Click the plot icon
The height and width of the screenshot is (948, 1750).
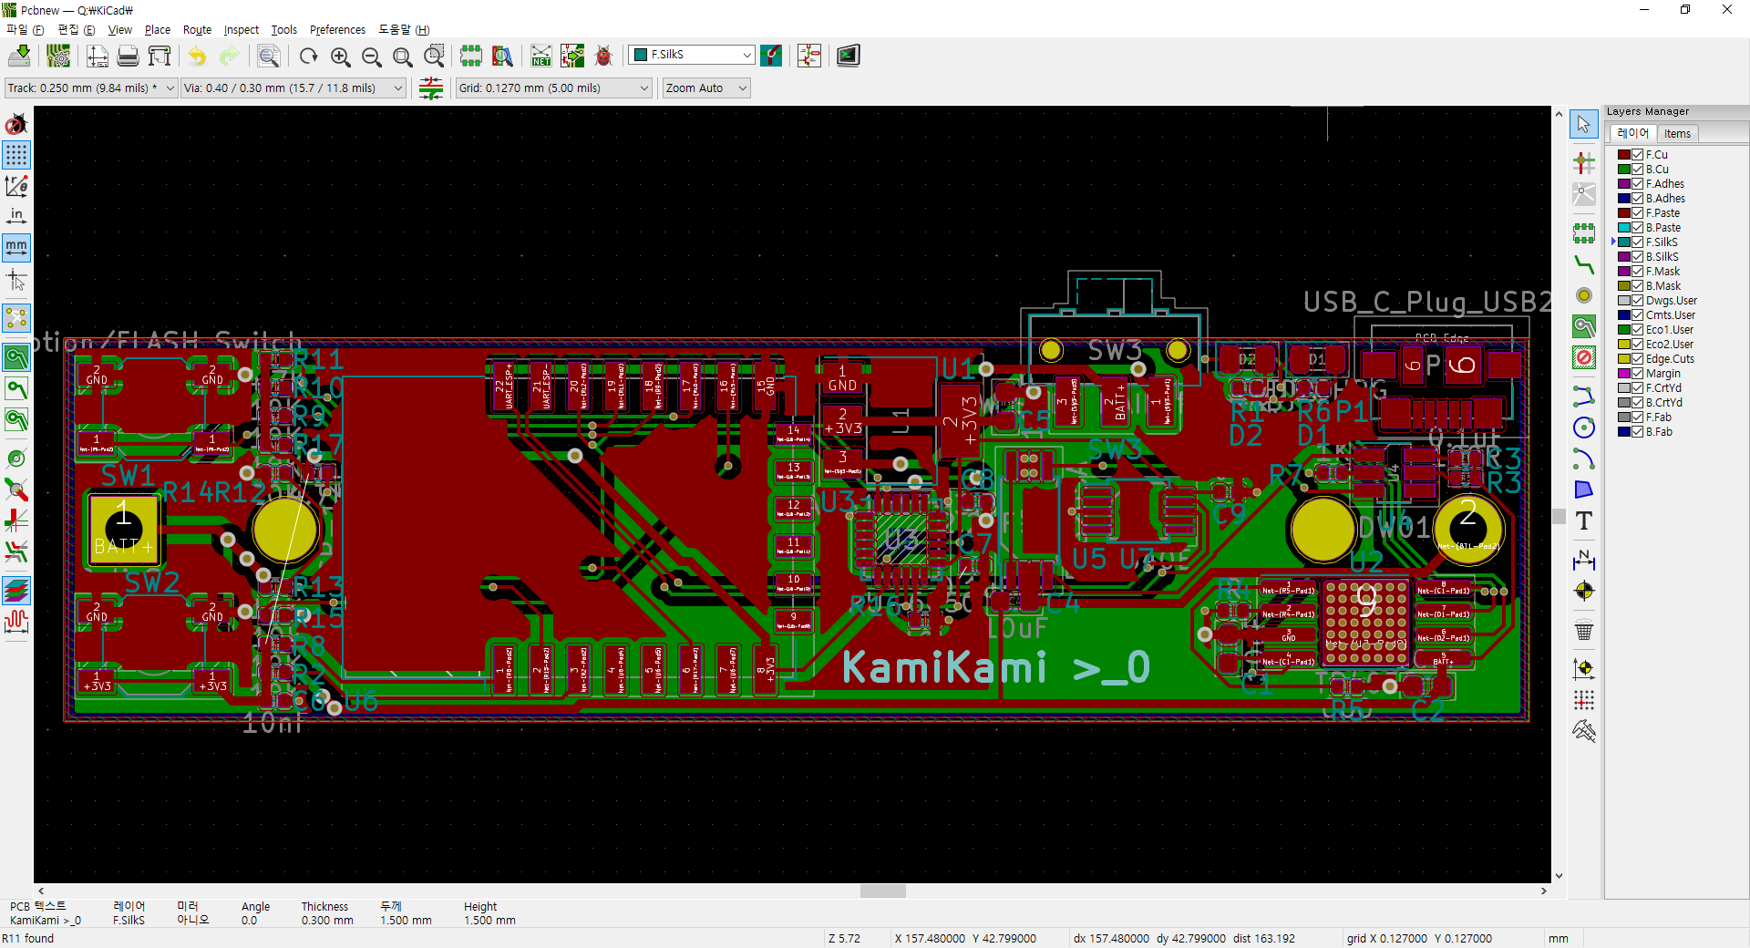tap(160, 56)
